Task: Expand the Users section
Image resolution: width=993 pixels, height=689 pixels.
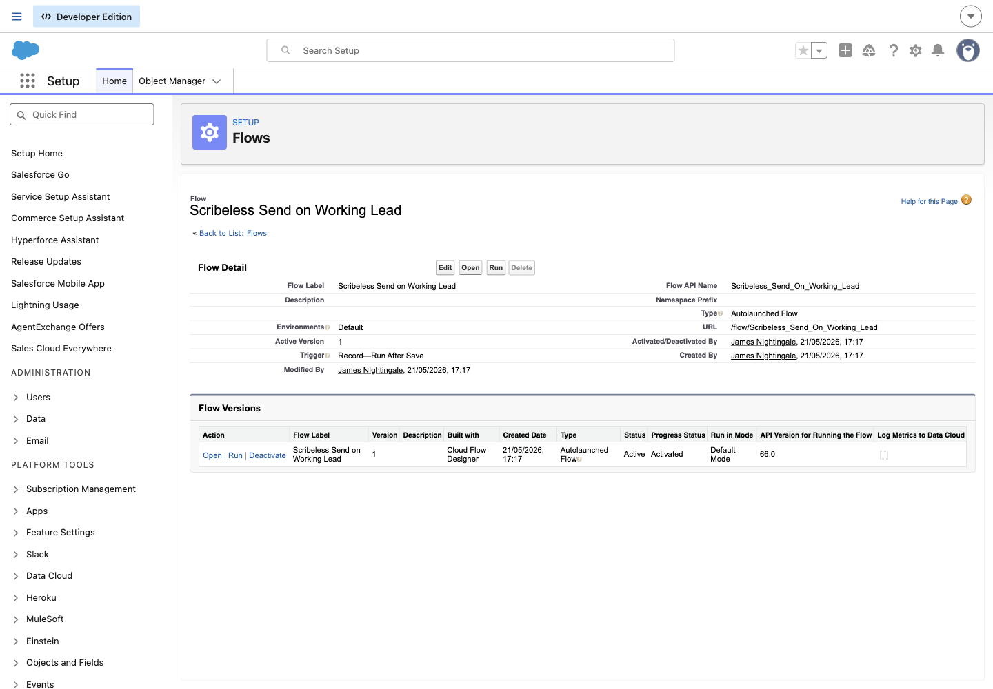Action: (16, 398)
